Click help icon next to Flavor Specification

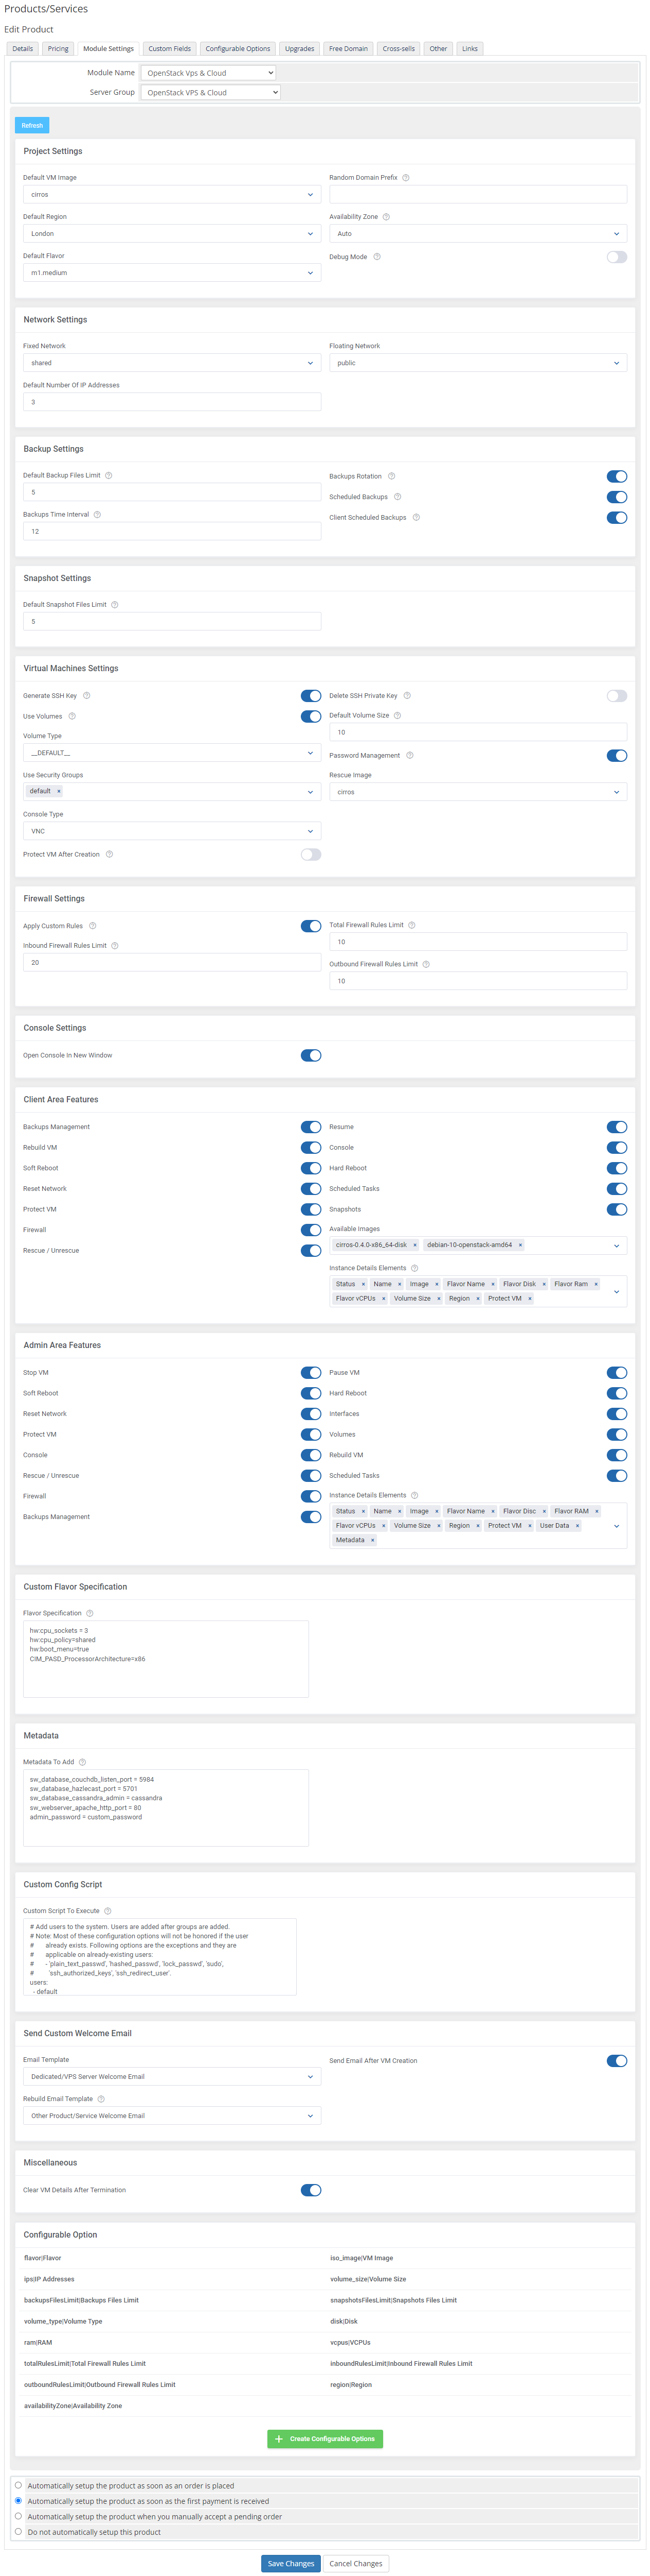coord(90,1613)
